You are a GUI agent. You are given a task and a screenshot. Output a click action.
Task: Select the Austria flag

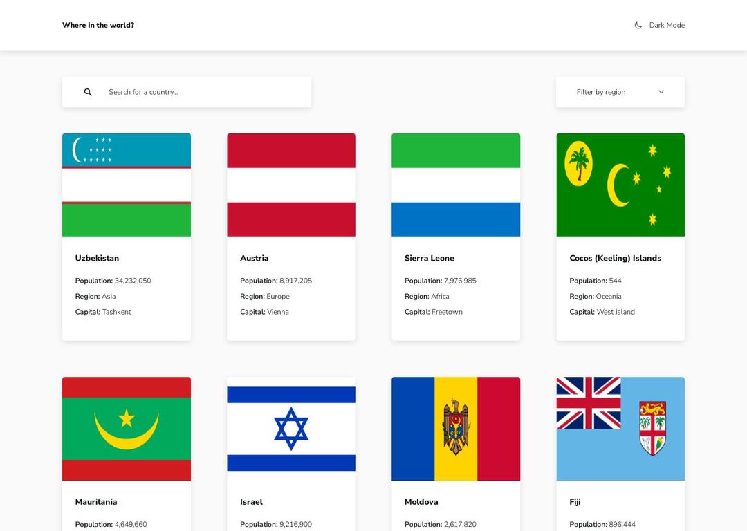[x=291, y=185]
